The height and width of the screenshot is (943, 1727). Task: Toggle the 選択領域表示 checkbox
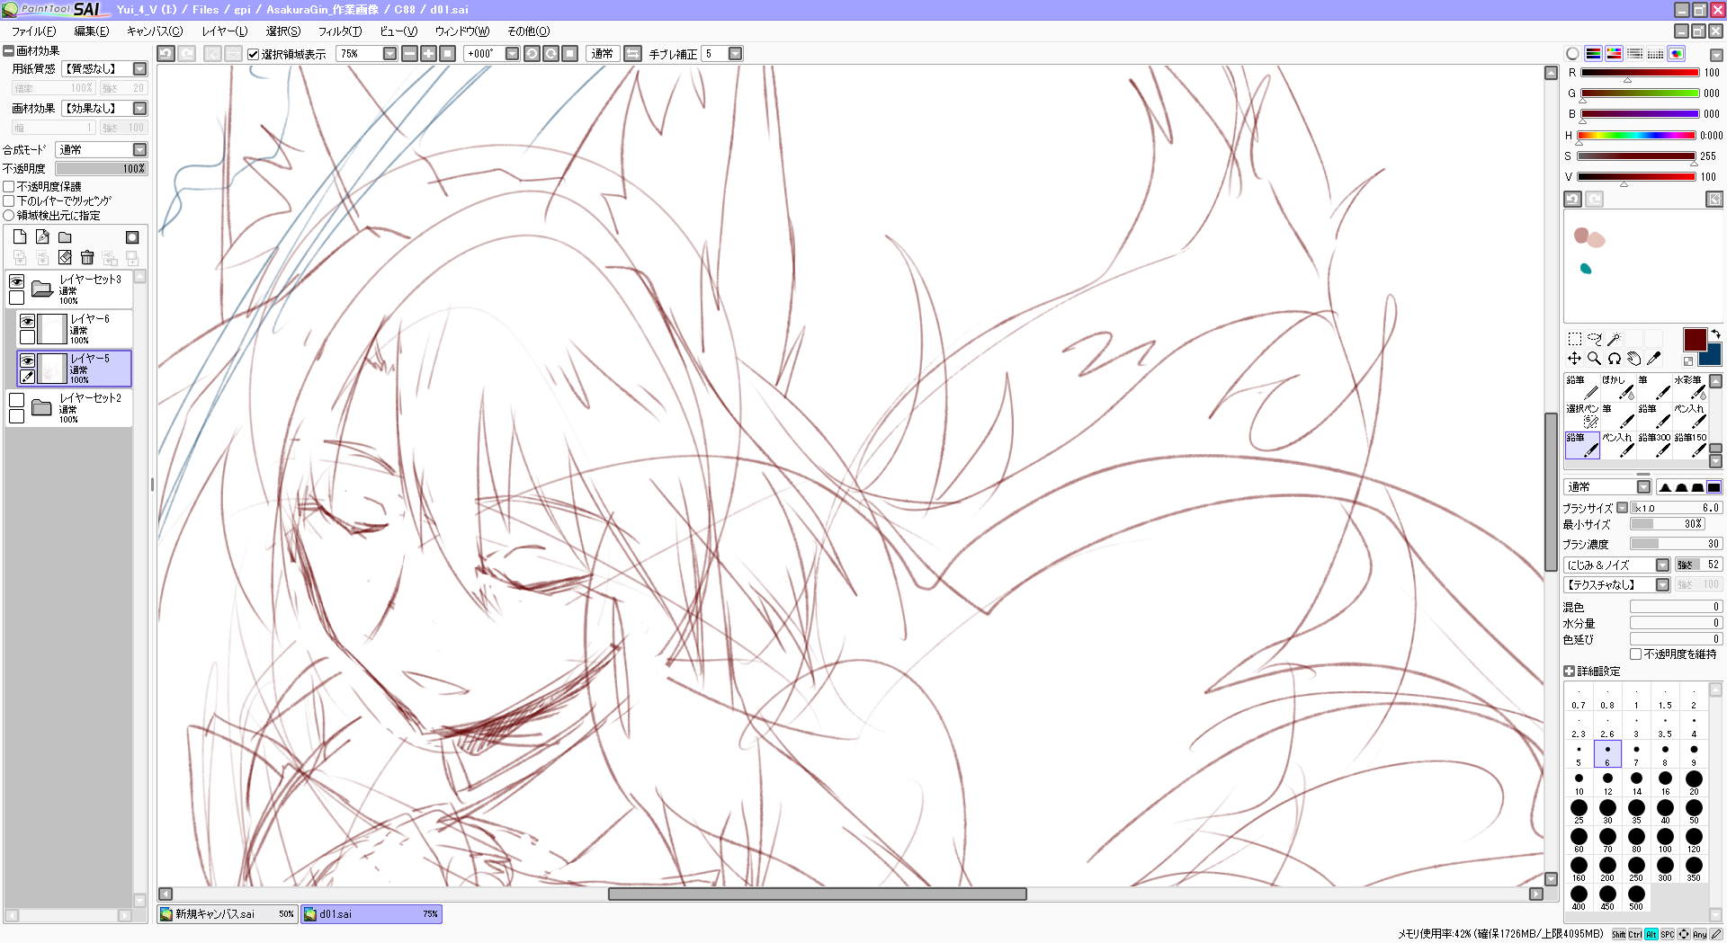(254, 55)
